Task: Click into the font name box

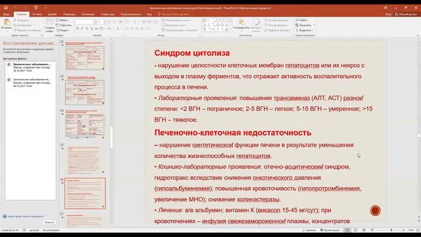Action: tap(84, 22)
